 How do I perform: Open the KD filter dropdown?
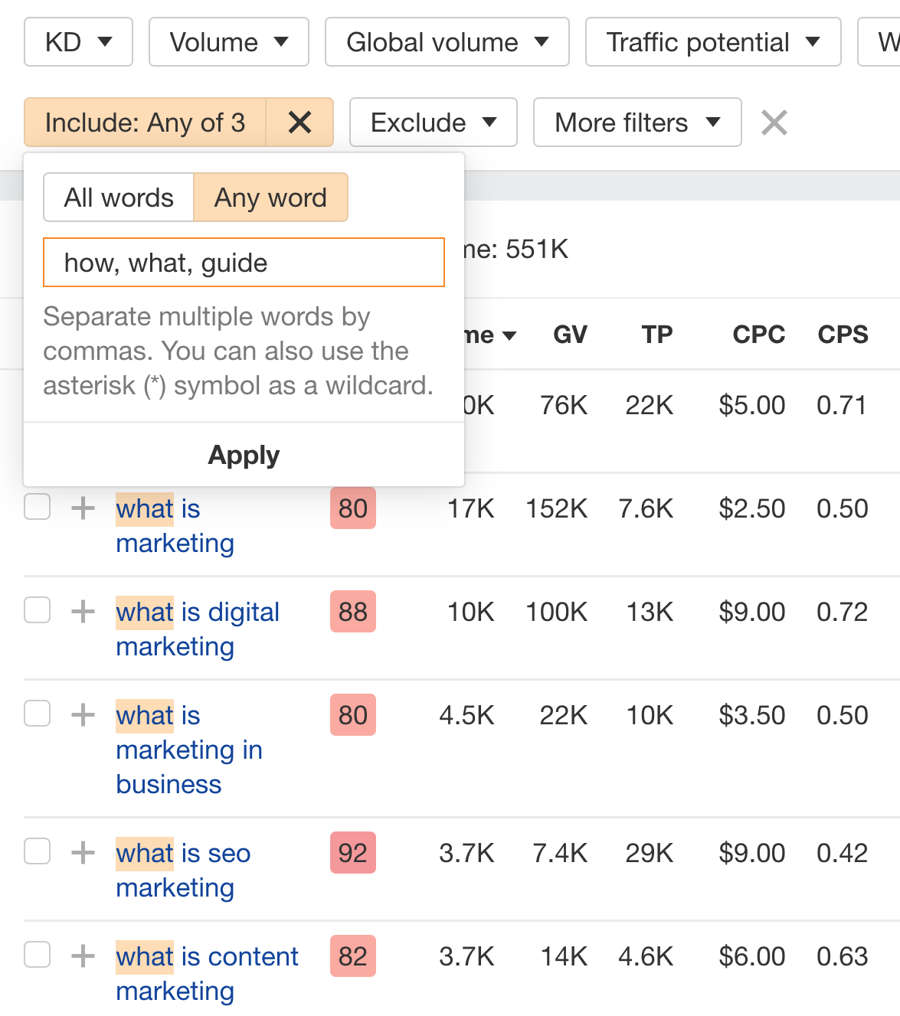pos(77,42)
